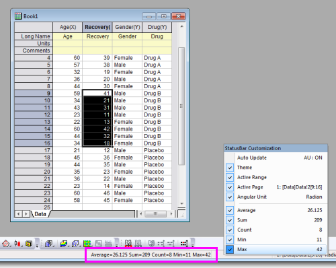Open the overflow arrow after the red range marker
This screenshot has width=336, height=268.
[x=193, y=243]
